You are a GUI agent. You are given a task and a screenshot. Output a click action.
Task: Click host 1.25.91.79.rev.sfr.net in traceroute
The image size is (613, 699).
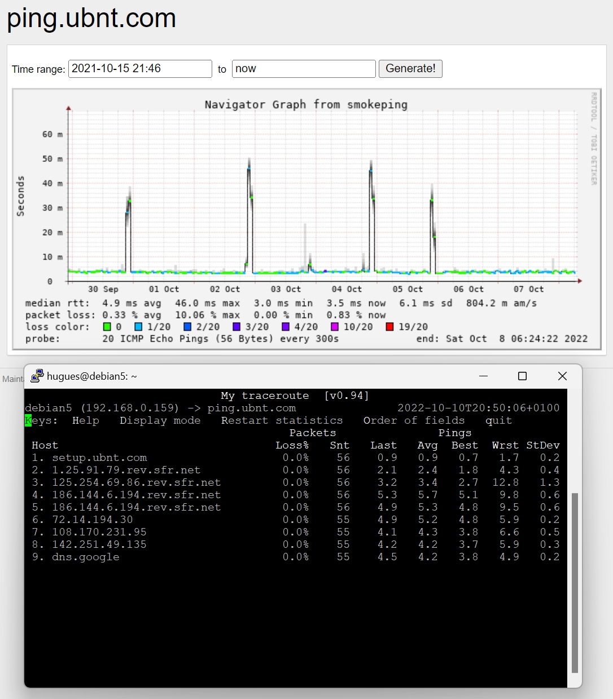click(x=126, y=470)
